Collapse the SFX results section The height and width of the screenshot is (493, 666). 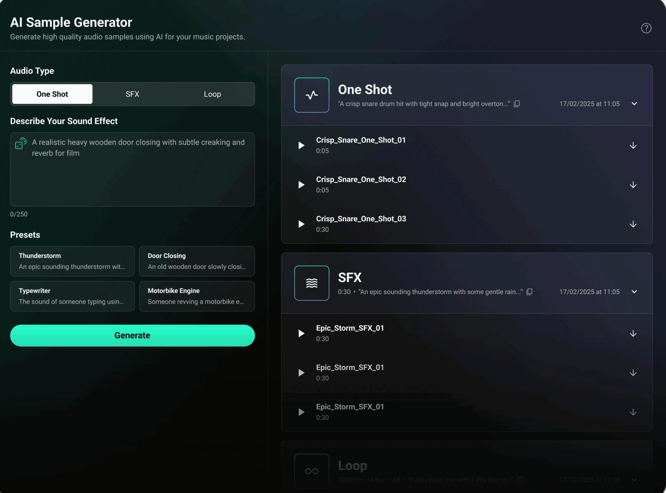pyautogui.click(x=634, y=292)
